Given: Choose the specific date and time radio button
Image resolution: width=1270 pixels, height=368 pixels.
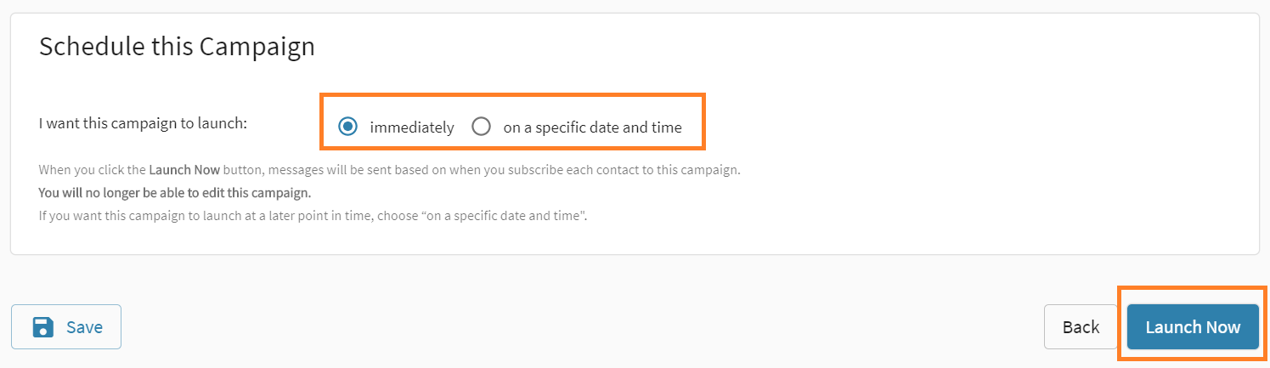Looking at the screenshot, I should pos(482,127).
